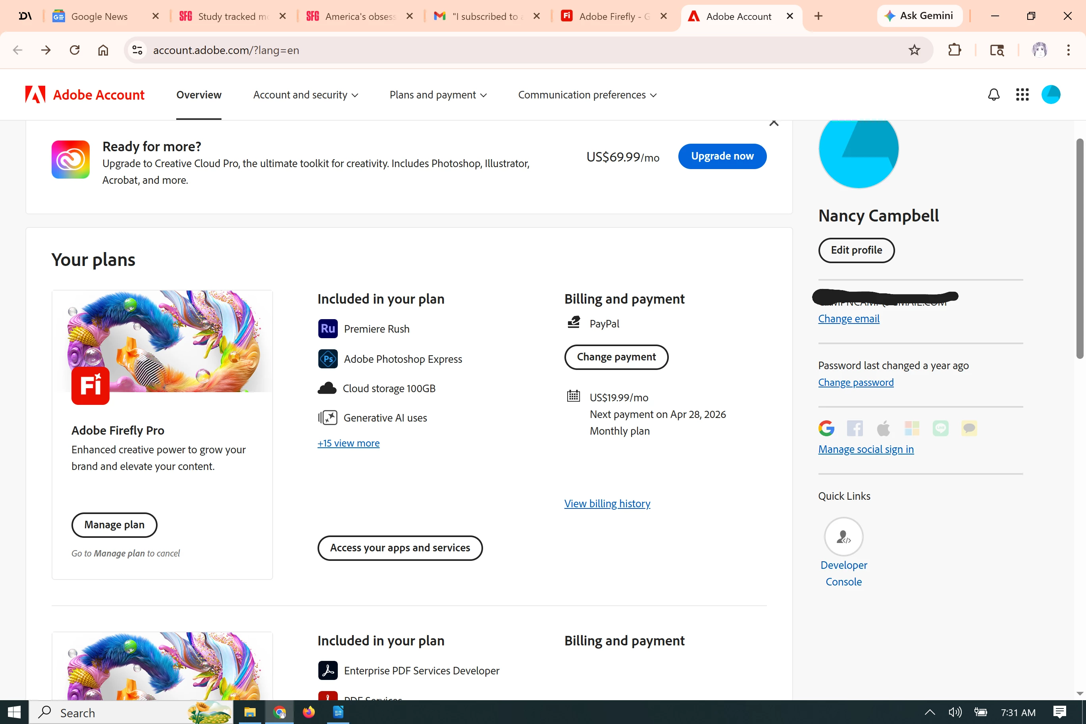
Task: Bookmark this page with the star icon
Action: click(x=914, y=50)
